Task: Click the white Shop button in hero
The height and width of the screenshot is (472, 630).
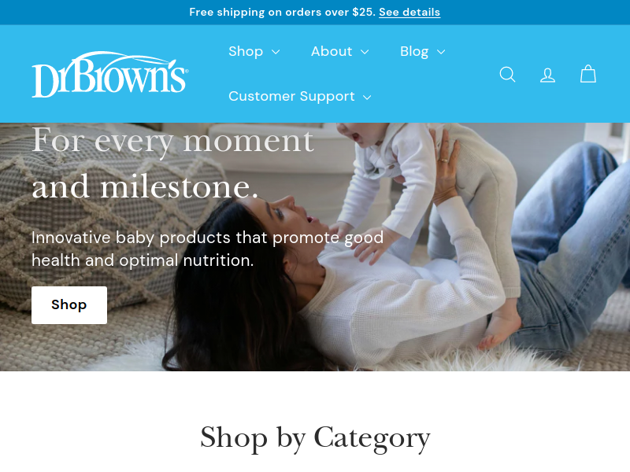Action: tap(69, 305)
